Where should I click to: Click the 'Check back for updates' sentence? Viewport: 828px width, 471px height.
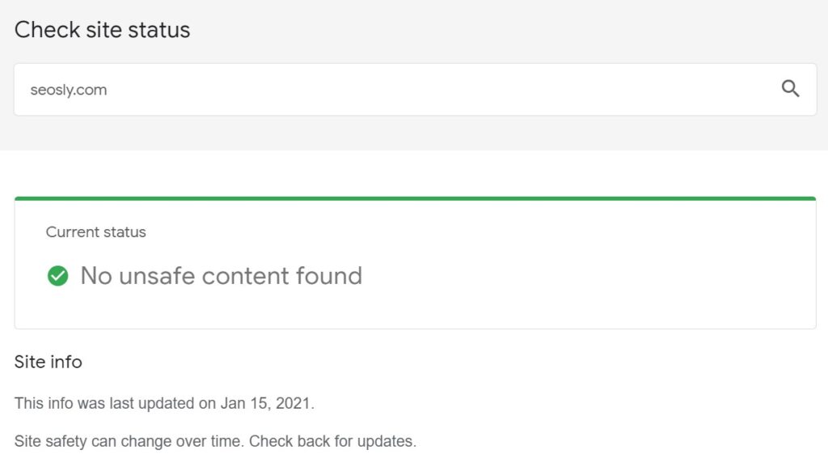click(333, 442)
